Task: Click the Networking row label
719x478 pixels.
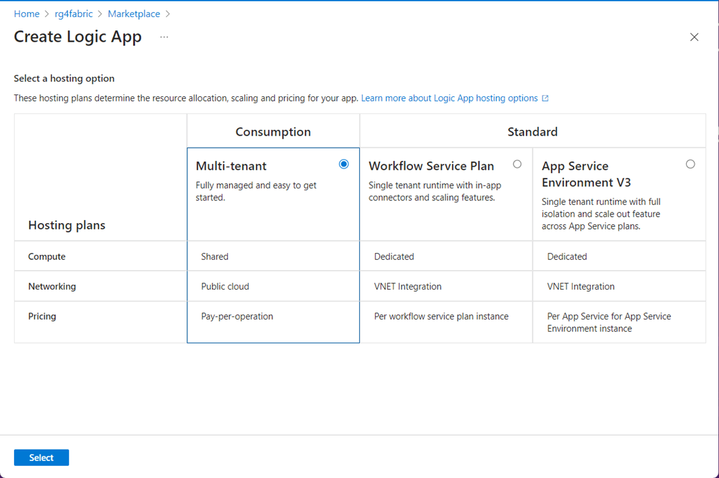Action: [x=52, y=287]
